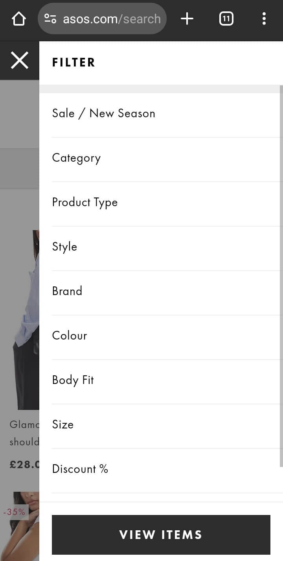The width and height of the screenshot is (283, 561).
Task: Open the Product Type filter options
Action: 85,202
